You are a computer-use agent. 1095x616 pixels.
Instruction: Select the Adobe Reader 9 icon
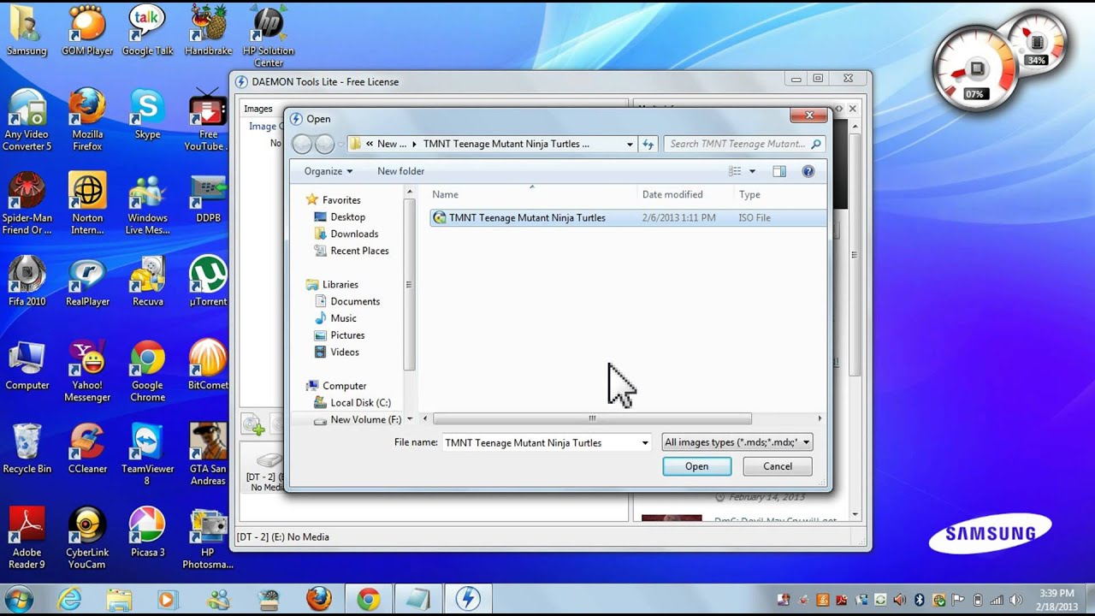pyautogui.click(x=27, y=539)
